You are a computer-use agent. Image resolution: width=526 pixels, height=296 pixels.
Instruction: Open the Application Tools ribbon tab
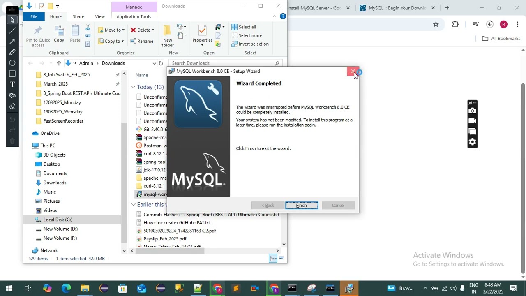pos(134,16)
